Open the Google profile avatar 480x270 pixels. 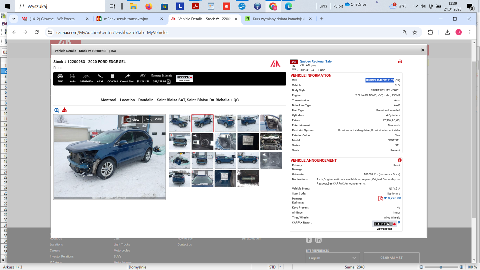click(458, 32)
